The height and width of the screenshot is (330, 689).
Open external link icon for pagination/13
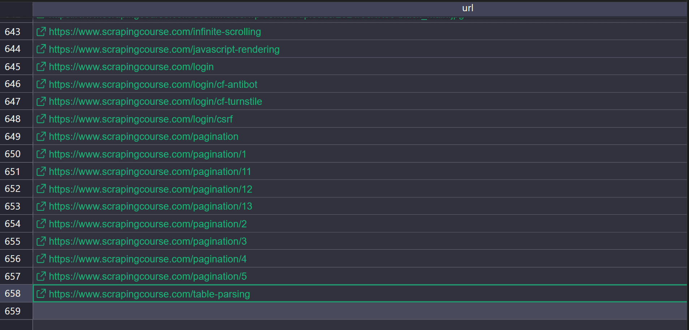click(41, 206)
